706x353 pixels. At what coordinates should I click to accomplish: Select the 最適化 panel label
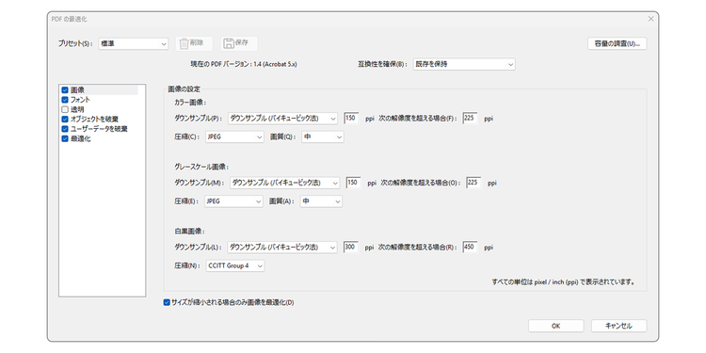point(81,138)
